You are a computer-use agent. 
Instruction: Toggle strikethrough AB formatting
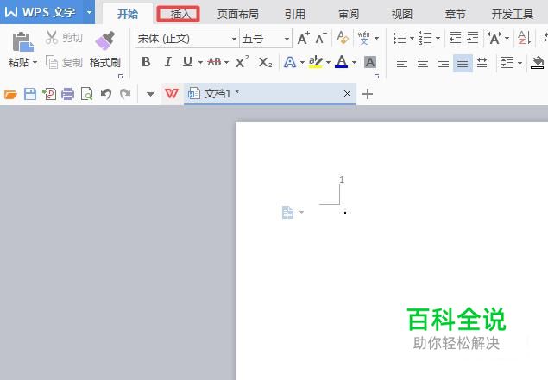214,62
